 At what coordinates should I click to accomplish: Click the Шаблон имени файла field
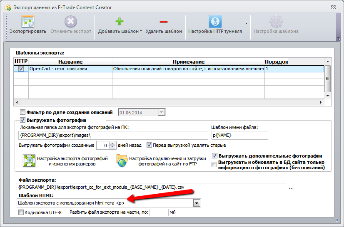pos(240,136)
